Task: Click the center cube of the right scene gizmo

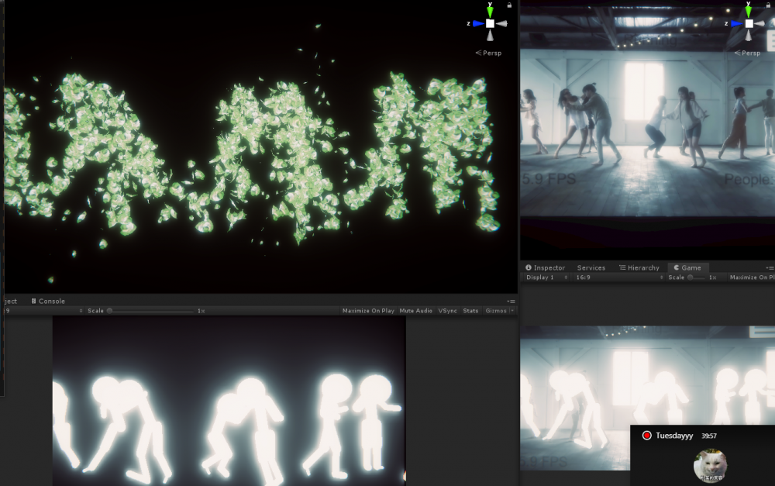Action: click(749, 23)
